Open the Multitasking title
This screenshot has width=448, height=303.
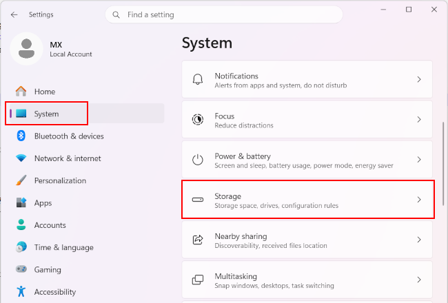point(236,276)
